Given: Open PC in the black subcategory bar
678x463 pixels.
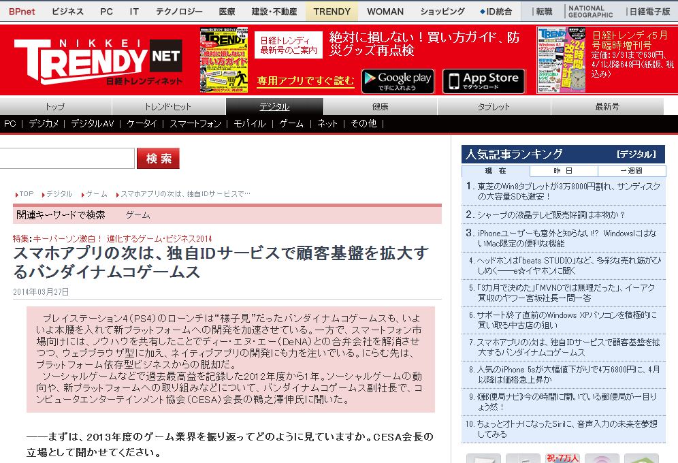Looking at the screenshot, I should click(x=10, y=124).
